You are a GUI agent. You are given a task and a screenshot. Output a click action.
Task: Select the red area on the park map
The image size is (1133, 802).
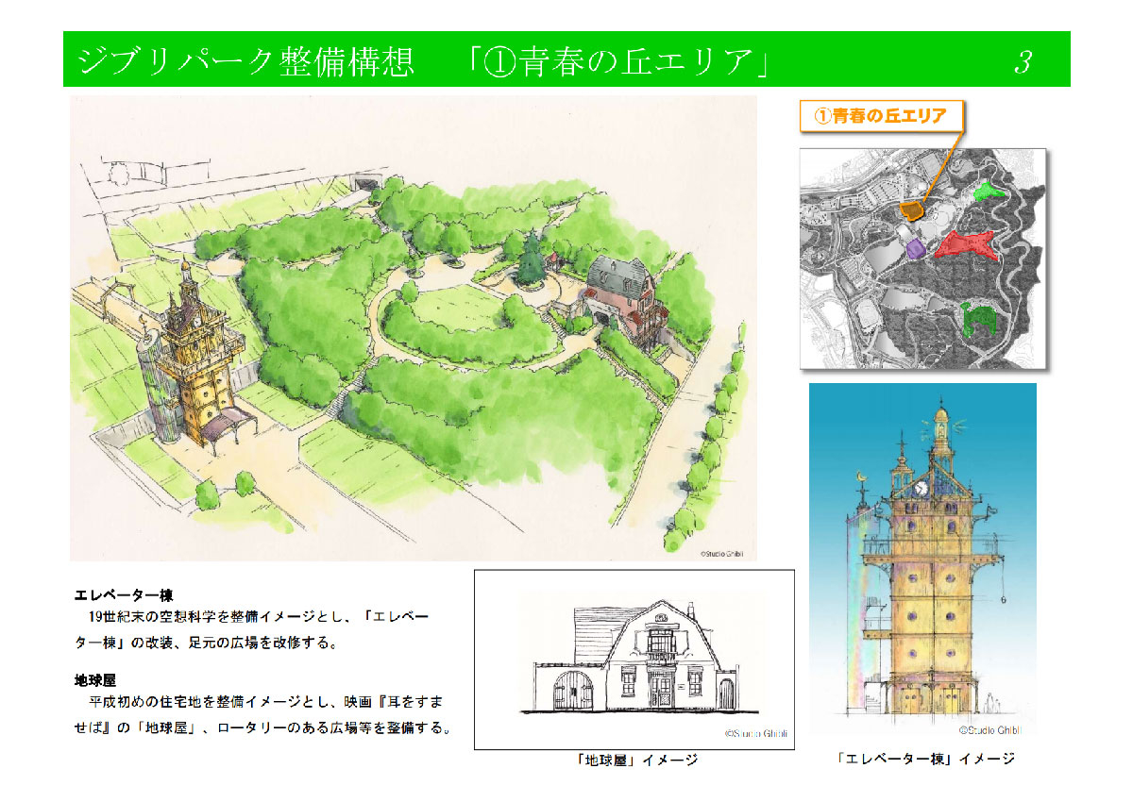tap(968, 243)
